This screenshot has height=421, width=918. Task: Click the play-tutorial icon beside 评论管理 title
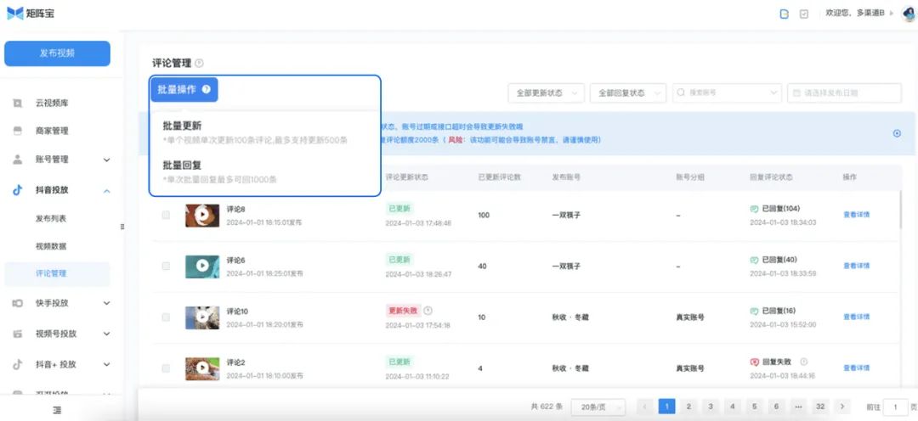tap(199, 63)
